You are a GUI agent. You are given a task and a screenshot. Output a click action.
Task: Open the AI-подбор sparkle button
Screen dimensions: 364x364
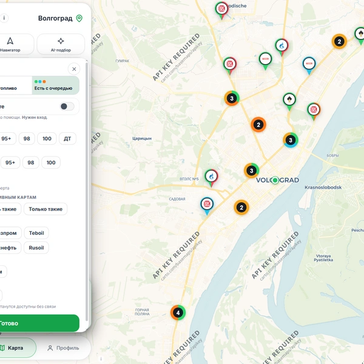[61, 44]
